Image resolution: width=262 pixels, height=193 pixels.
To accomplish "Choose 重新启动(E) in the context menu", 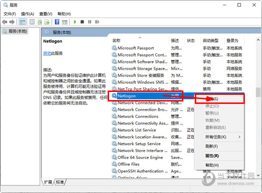I will tap(215, 128).
